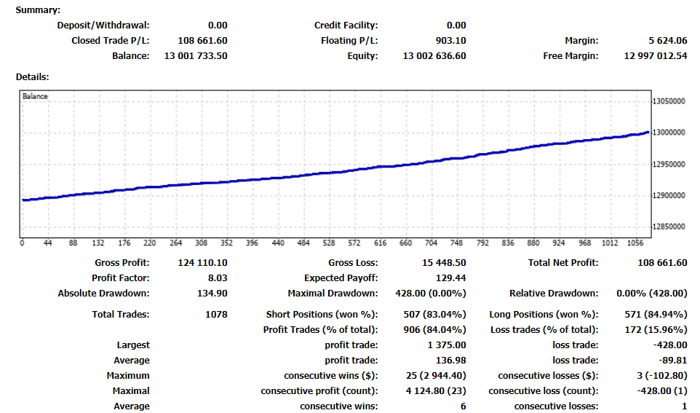Click the Floating P/L value 903.10
The width and height of the screenshot is (700, 413).
[446, 41]
